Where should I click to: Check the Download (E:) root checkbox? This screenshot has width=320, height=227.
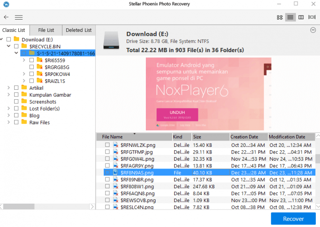coord(9,39)
